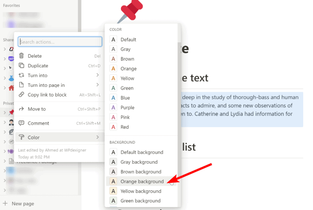Select Delete from the block menu
313x210 pixels.
[60, 56]
